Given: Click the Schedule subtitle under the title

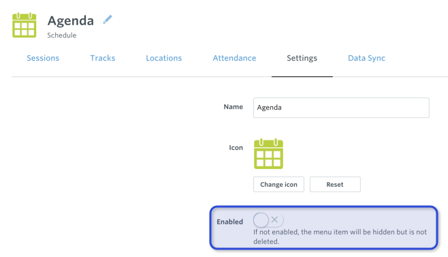Looking at the screenshot, I should pos(62,35).
